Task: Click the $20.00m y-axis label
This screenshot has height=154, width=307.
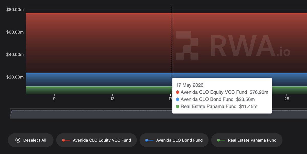Action: [x=15, y=77]
